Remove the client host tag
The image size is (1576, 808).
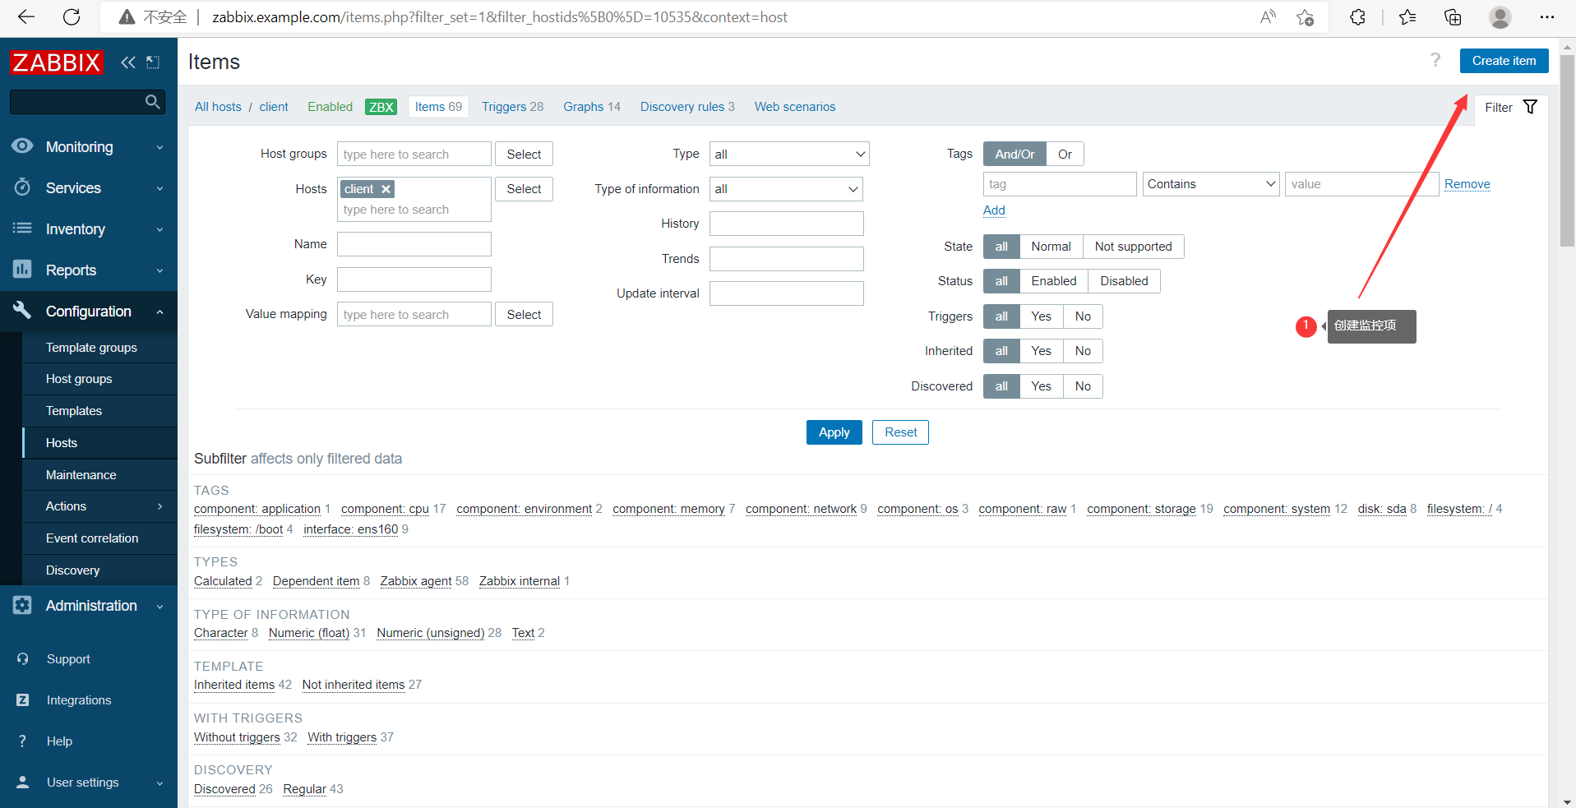tap(386, 189)
